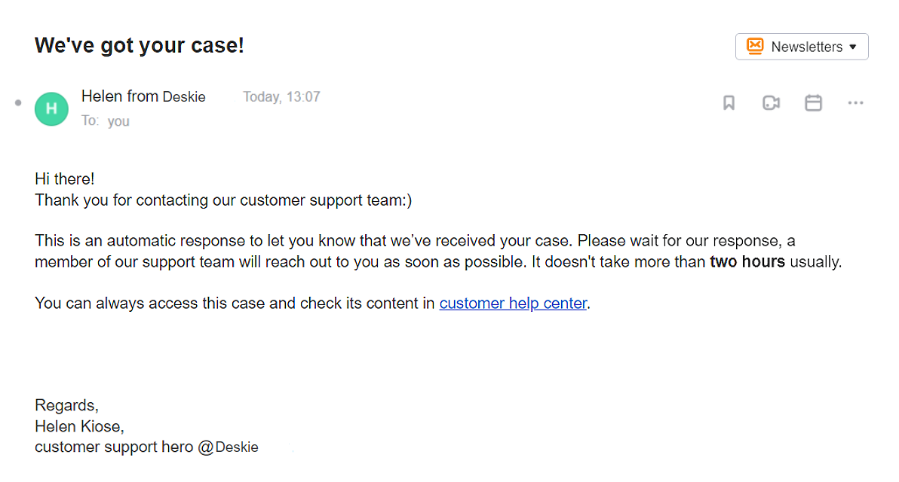Bookmark this email with the flag icon

(729, 103)
